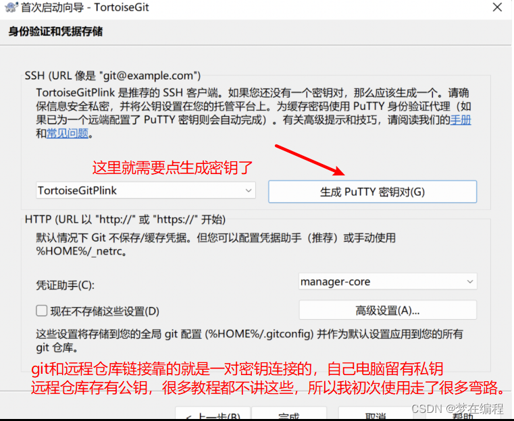Click the 上一步(B) back button
This screenshot has height=421, width=514.
click(213, 414)
